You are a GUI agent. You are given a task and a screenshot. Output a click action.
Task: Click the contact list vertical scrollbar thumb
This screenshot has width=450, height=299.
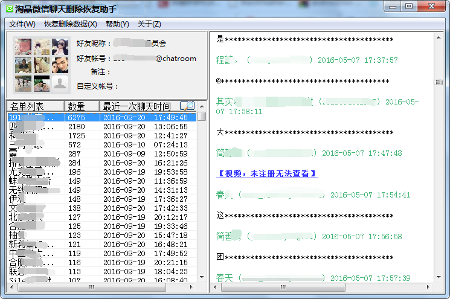pyautogui.click(x=202, y=116)
